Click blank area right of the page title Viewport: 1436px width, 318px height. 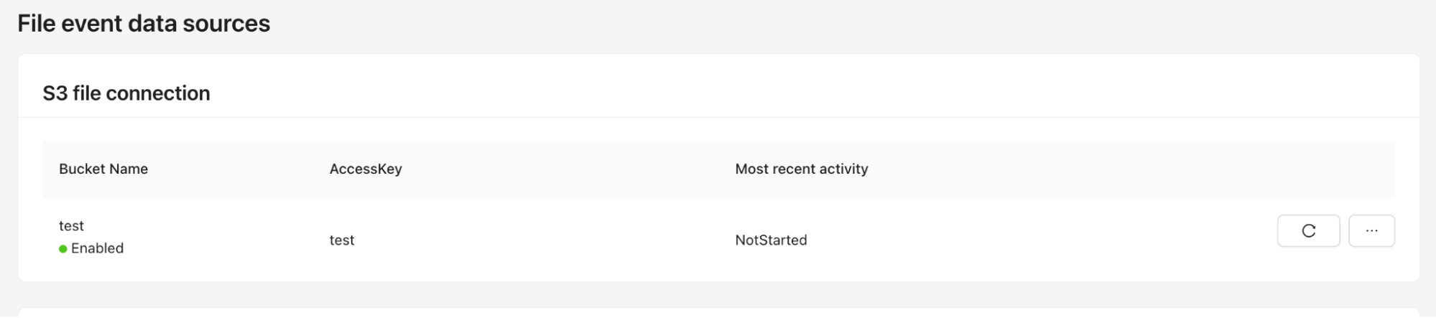pyautogui.click(x=790, y=24)
